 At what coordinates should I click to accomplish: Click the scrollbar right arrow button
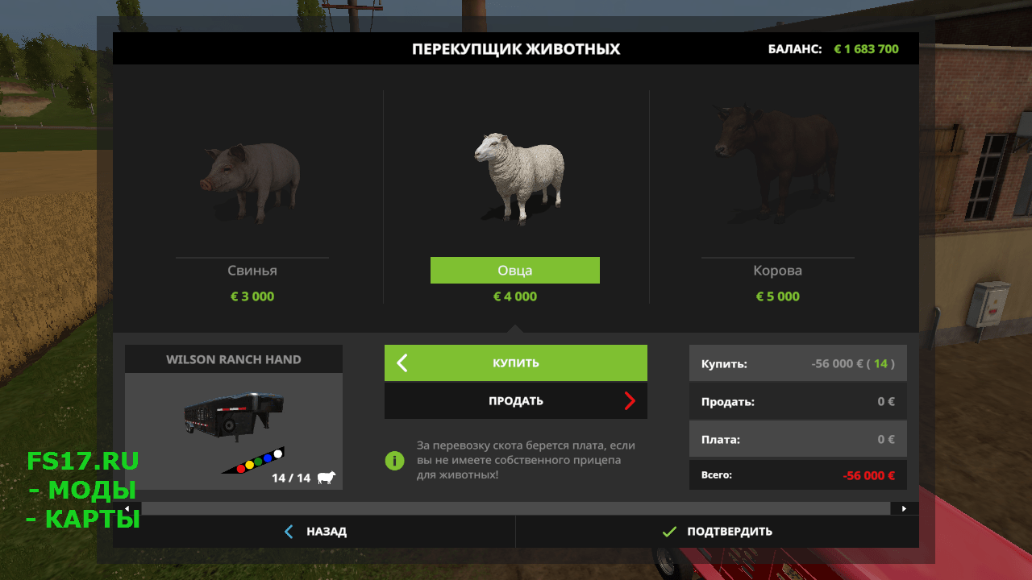tap(904, 508)
